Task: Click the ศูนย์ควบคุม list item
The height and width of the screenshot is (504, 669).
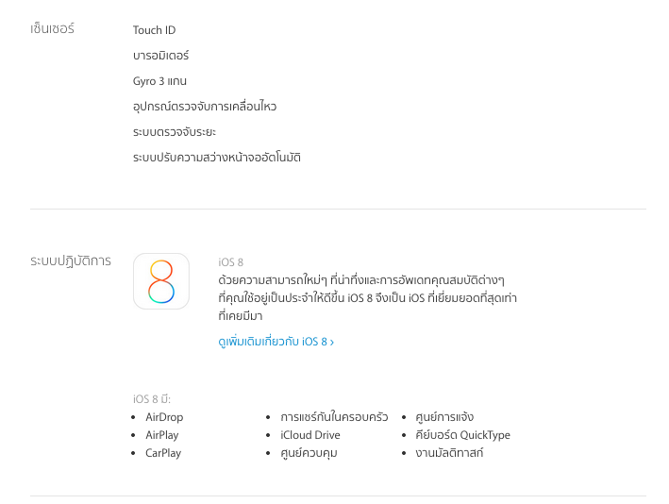Action: [x=309, y=453]
